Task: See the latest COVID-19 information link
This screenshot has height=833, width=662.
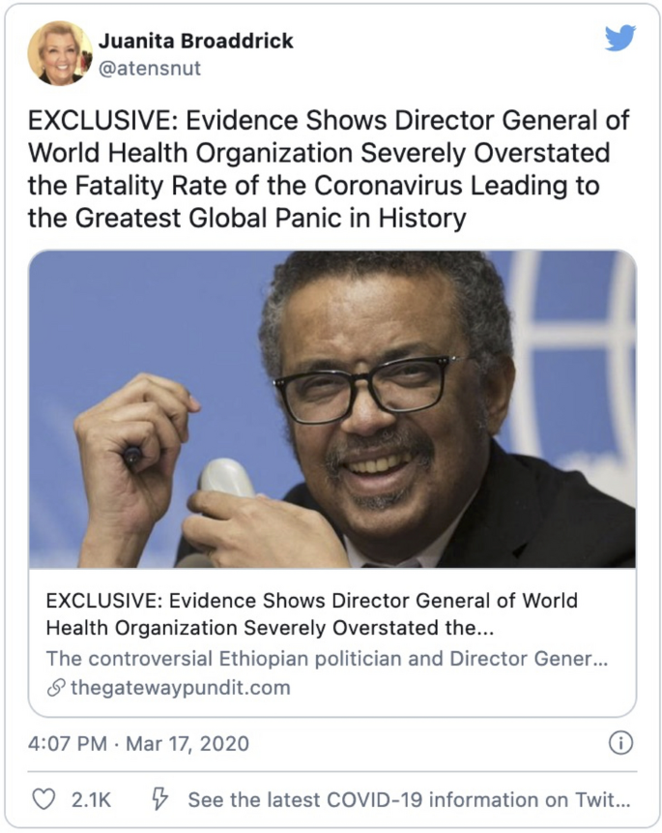Action: click(410, 799)
